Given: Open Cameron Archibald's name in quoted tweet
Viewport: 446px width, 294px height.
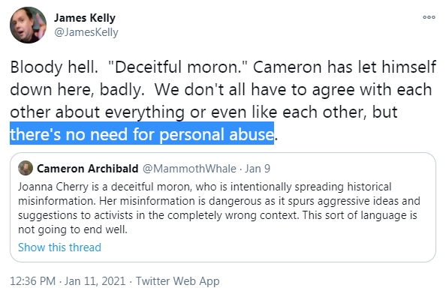Looking at the screenshot, I should [88, 169].
